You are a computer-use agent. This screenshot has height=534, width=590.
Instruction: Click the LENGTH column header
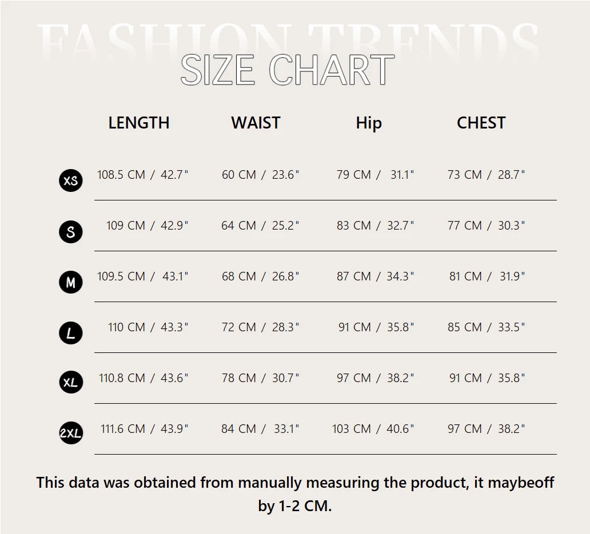[139, 123]
